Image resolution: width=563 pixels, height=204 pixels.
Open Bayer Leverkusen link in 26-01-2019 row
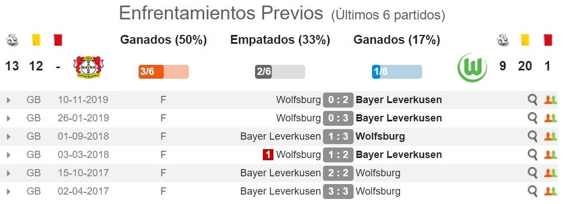(x=399, y=118)
